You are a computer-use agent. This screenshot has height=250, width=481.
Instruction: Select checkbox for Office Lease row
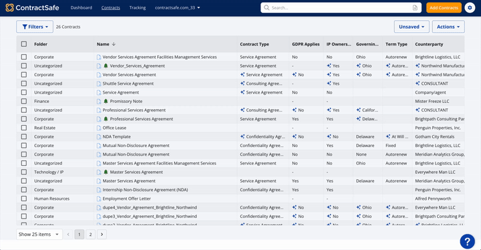coord(24,128)
